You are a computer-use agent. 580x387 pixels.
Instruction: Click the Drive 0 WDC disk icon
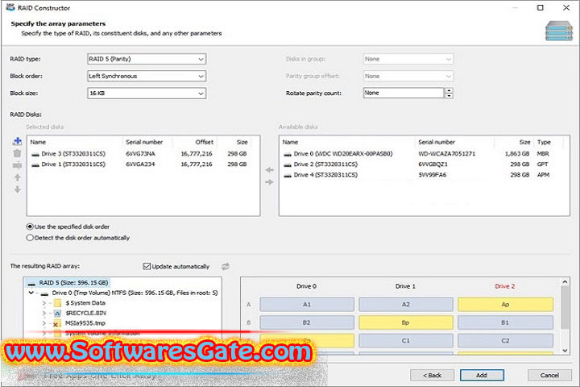288,154
